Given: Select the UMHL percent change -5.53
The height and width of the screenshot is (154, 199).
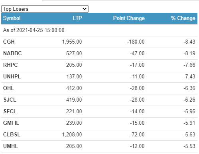Looking at the screenshot, I should (x=189, y=146).
